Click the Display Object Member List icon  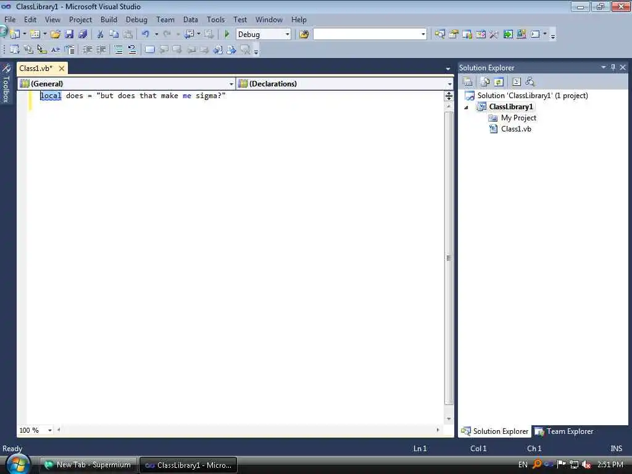pyautogui.click(x=15, y=49)
